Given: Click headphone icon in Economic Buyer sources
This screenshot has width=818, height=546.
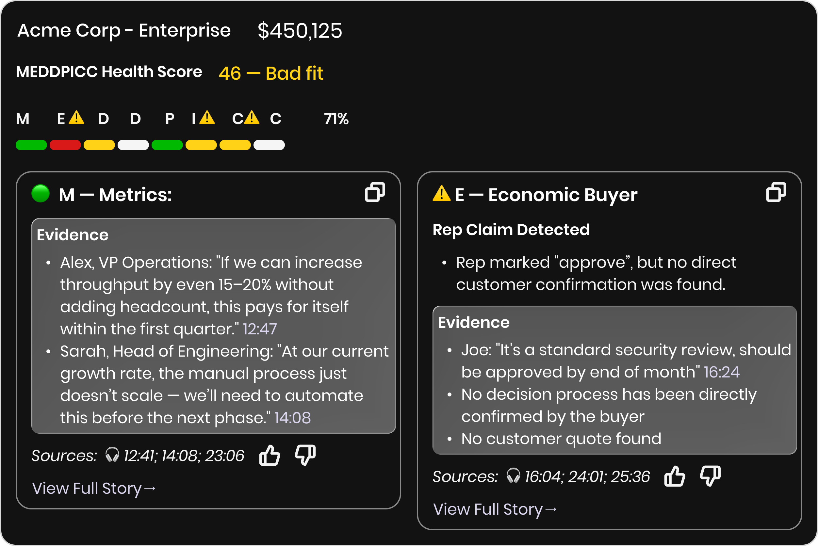Looking at the screenshot, I should (513, 475).
